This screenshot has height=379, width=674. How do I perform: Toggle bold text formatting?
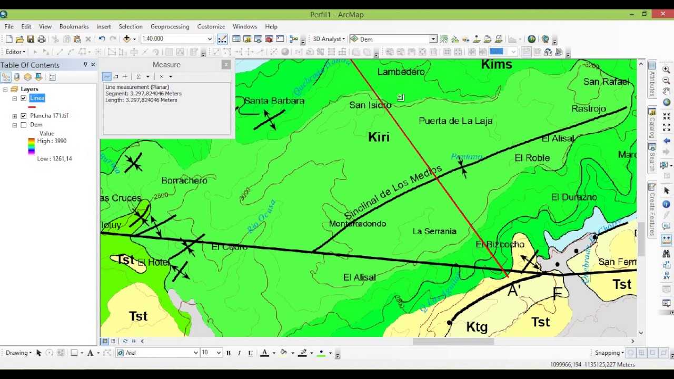point(229,353)
